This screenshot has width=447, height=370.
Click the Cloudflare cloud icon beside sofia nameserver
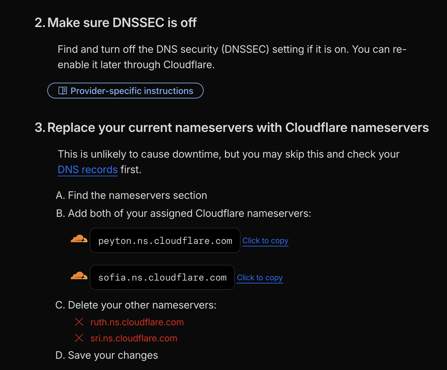[x=79, y=276]
